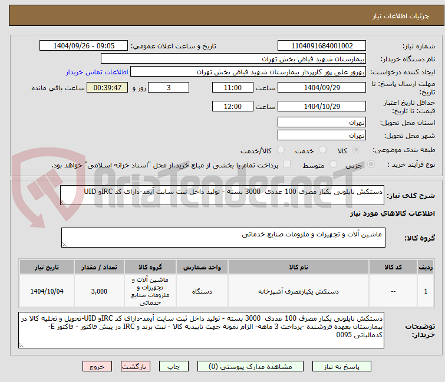
Task: Click the announcement date field 1404/09/26 - 09:05
Action: click(x=84, y=46)
